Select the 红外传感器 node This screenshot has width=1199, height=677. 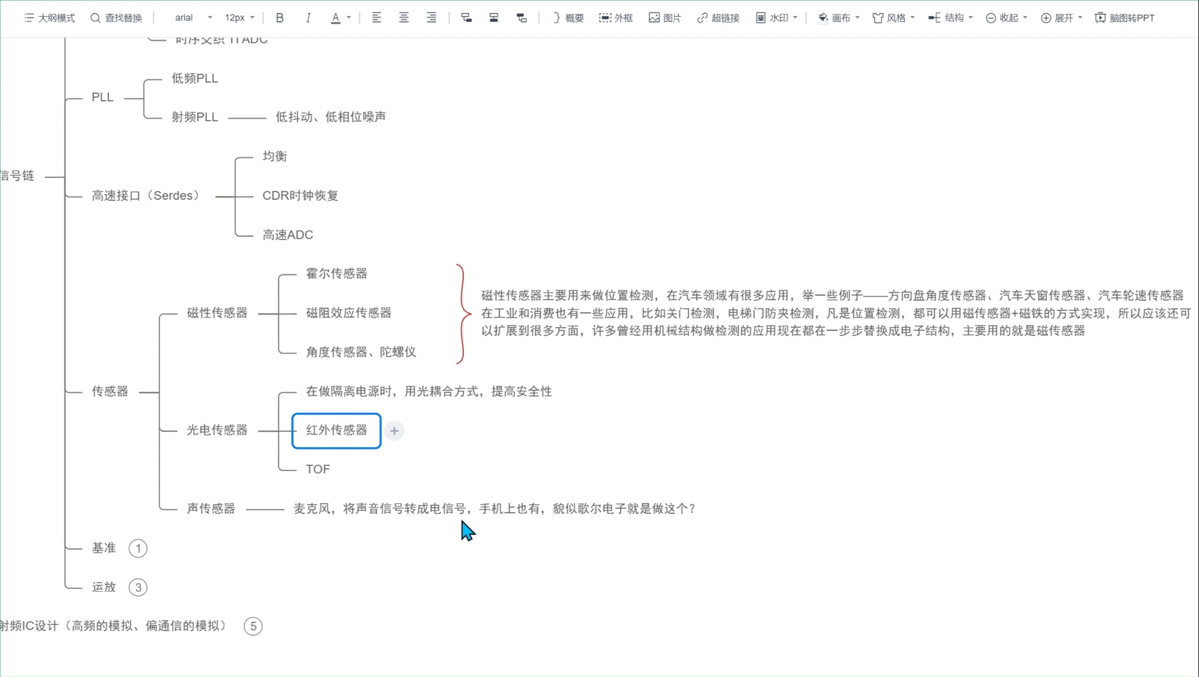(336, 431)
